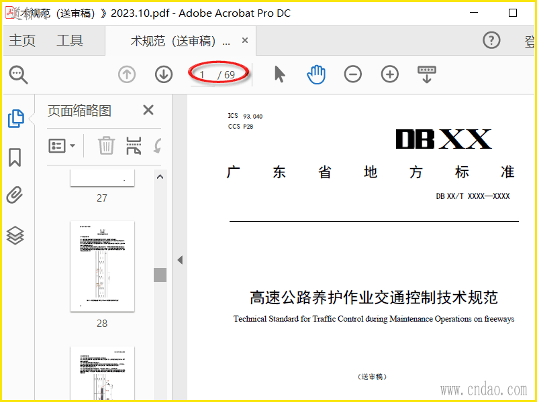Viewport: 537px width, 402px height.
Task: Maximize the Acrobat window
Action: tap(513, 13)
